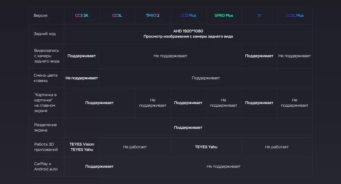Select the TEYES Vision TEYES Yahu cell
This screenshot has width=341, height=184.
coord(81,147)
